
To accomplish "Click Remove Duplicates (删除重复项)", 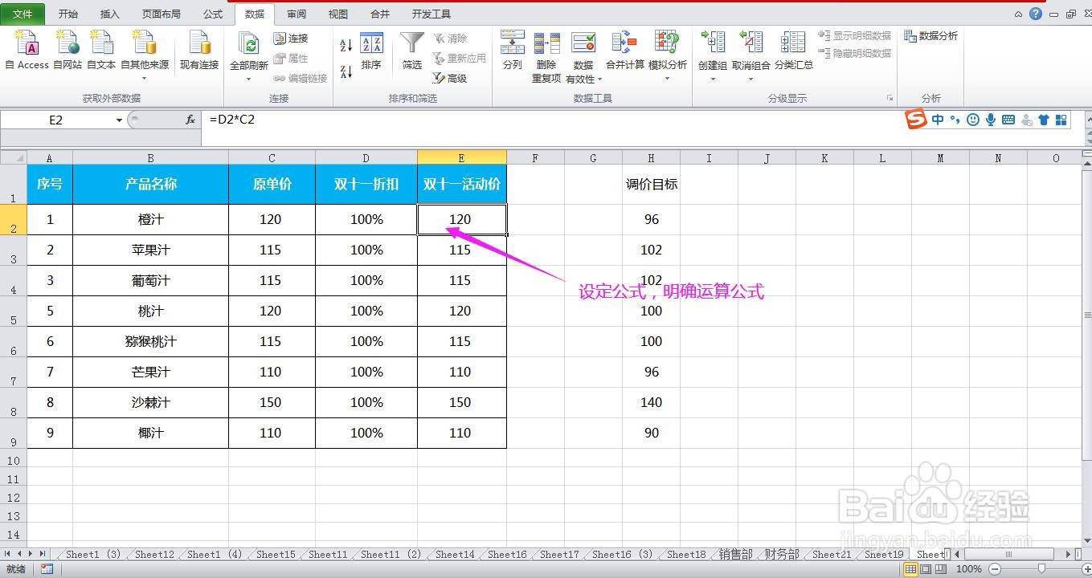I will (x=547, y=50).
